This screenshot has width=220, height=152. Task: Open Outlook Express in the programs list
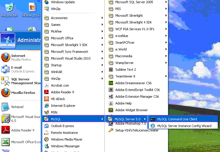73,126
